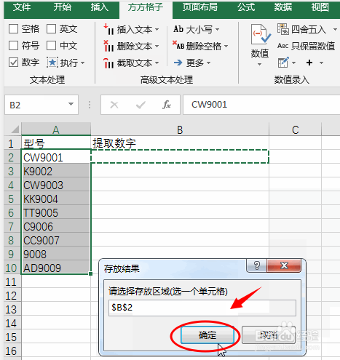This screenshot has height=360, width=340.
Task: Open the 文件 tab
Action: [x=22, y=7]
